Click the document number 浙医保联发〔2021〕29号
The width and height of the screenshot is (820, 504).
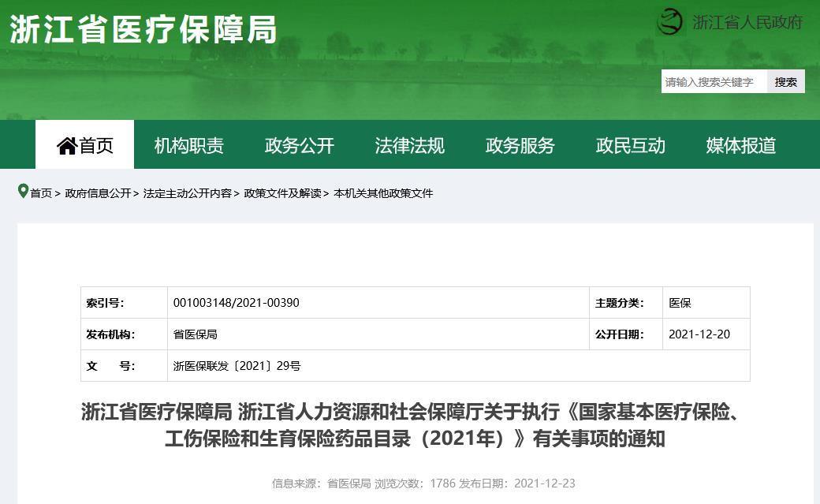pos(237,366)
